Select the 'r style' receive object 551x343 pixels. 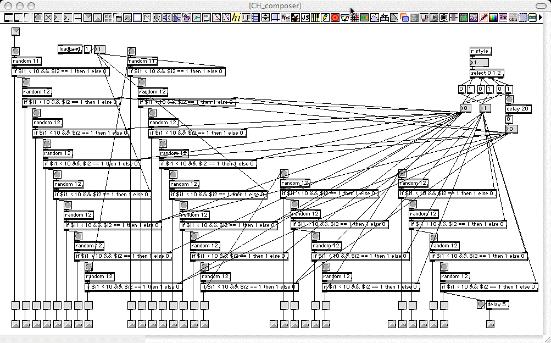(x=480, y=51)
